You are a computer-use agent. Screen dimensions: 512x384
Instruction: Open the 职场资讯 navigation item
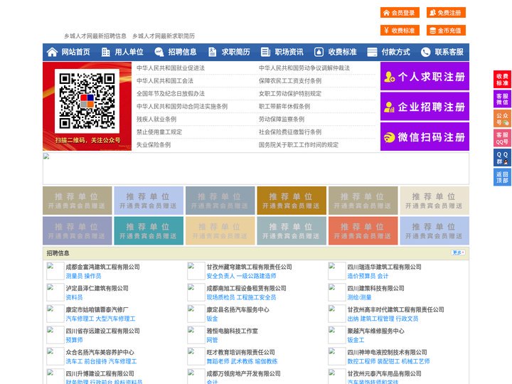(x=282, y=52)
